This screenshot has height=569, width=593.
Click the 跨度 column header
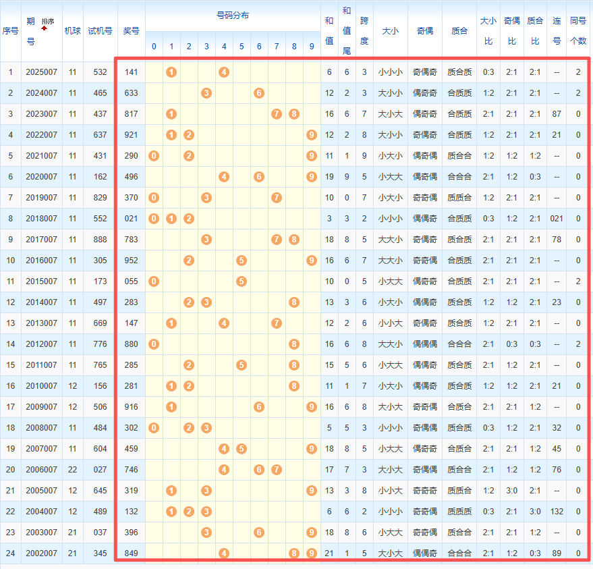click(364, 30)
